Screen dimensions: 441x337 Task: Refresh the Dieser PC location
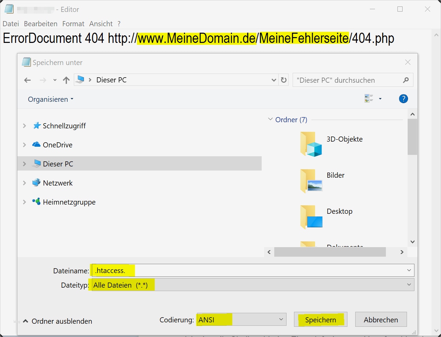coord(284,80)
